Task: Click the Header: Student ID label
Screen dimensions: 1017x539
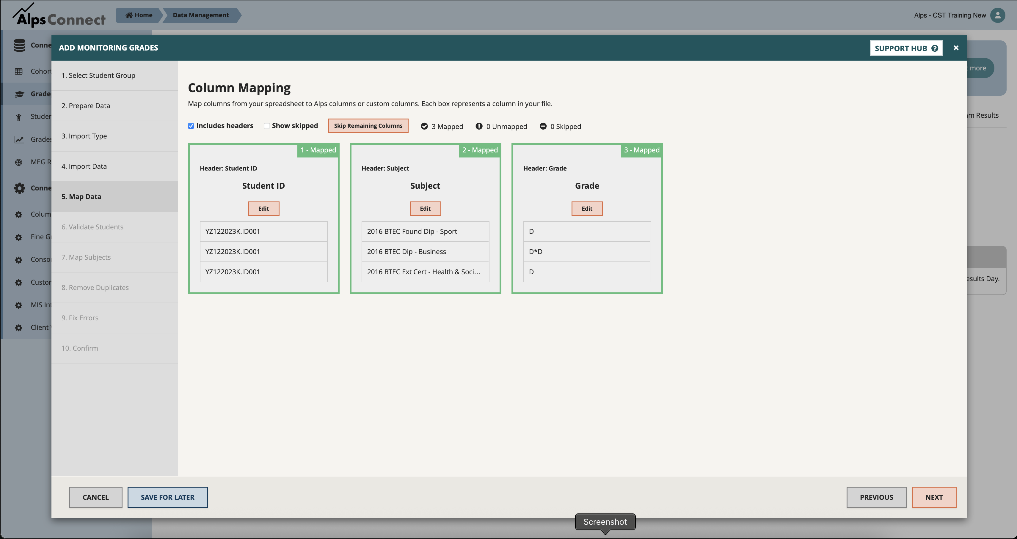Action: [x=228, y=168]
